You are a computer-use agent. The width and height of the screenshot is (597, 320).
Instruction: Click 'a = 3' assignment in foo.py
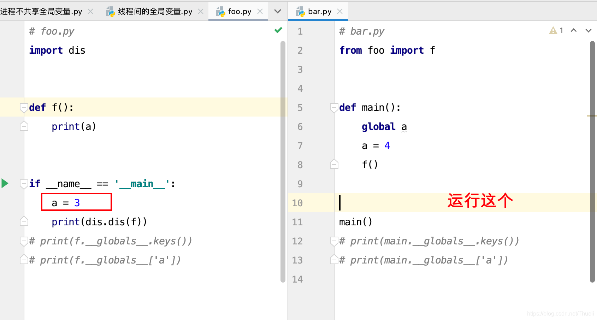tap(66, 203)
